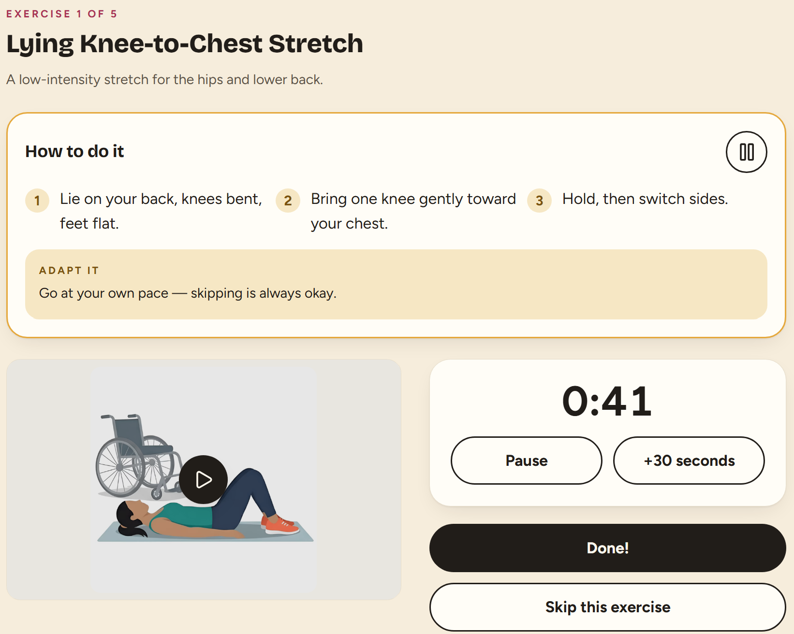The image size is (794, 634).
Task: Click the Adapt It tip box
Action: click(396, 284)
